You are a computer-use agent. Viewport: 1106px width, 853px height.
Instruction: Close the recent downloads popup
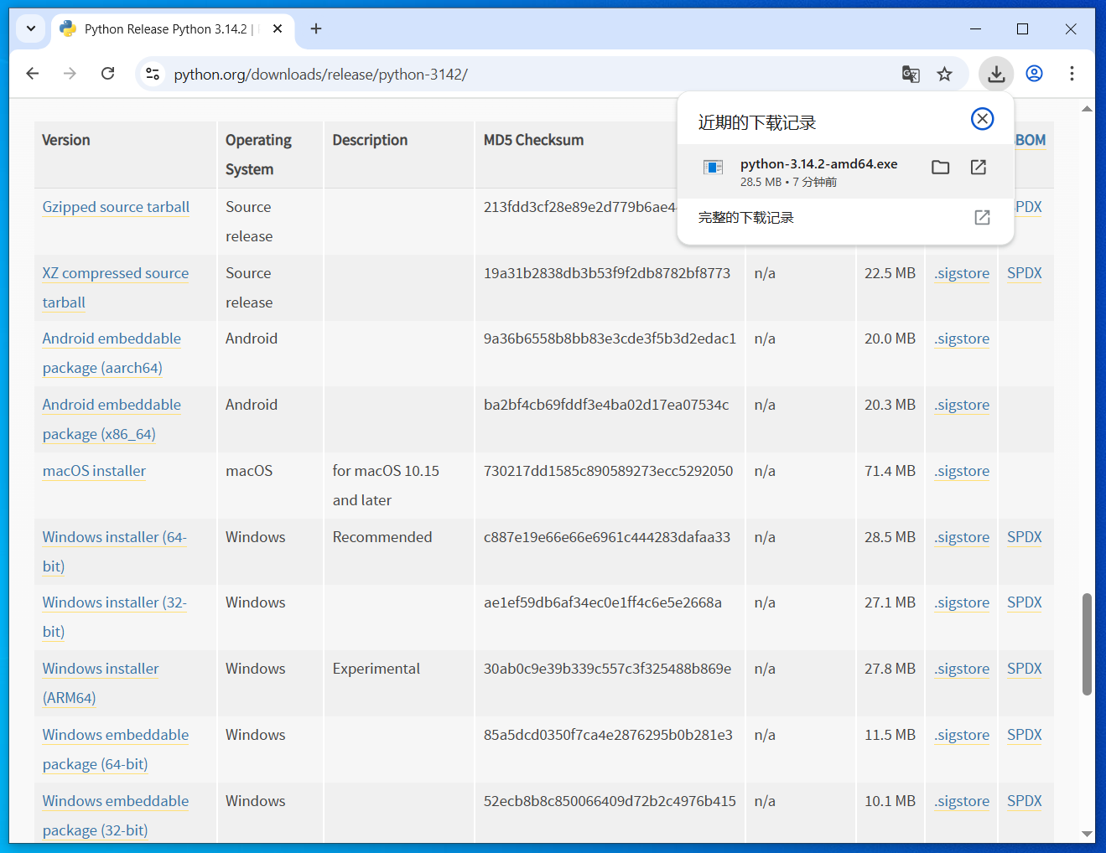click(x=982, y=119)
